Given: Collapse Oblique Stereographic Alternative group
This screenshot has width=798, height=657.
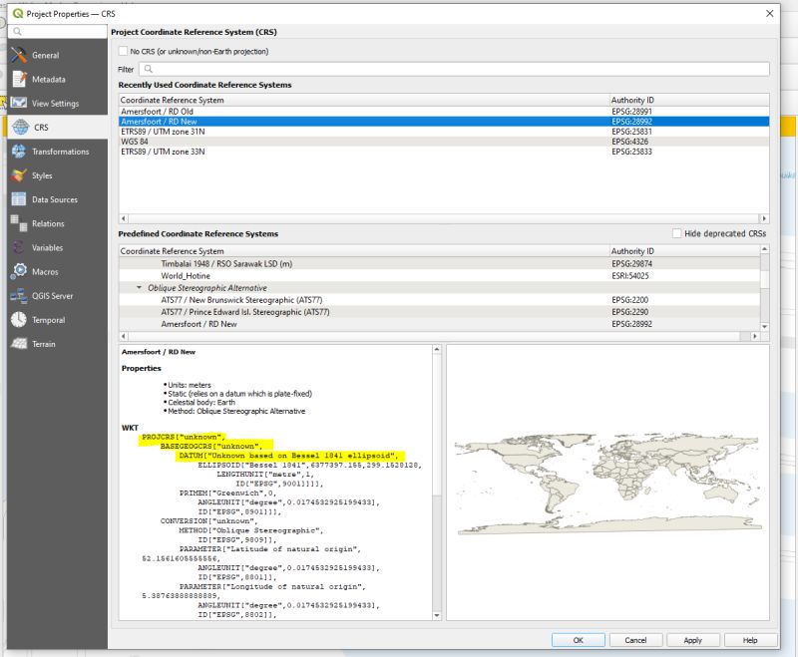Looking at the screenshot, I should click(139, 288).
